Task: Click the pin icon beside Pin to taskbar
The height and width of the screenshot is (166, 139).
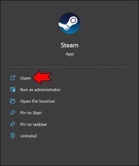Action: point(13,124)
